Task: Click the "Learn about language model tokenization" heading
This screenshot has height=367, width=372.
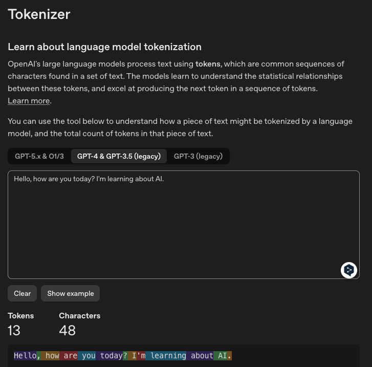Action: pyautogui.click(x=104, y=47)
